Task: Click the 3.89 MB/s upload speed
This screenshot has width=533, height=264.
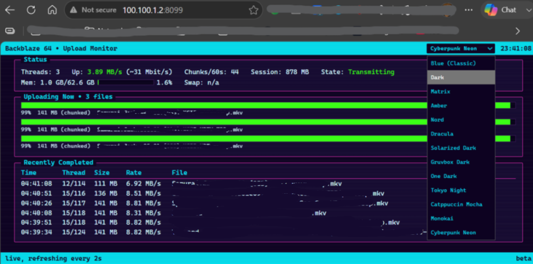Action: click(106, 72)
